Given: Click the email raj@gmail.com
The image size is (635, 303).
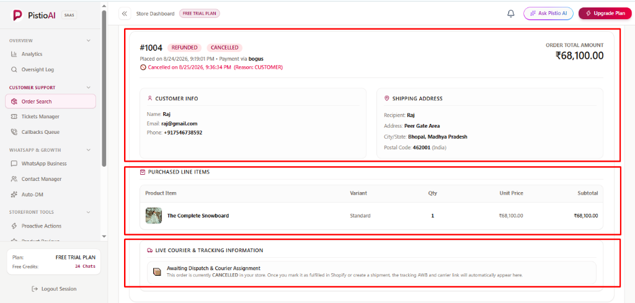Looking at the screenshot, I should [x=179, y=123].
